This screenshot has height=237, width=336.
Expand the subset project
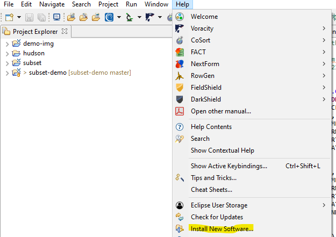(8, 63)
